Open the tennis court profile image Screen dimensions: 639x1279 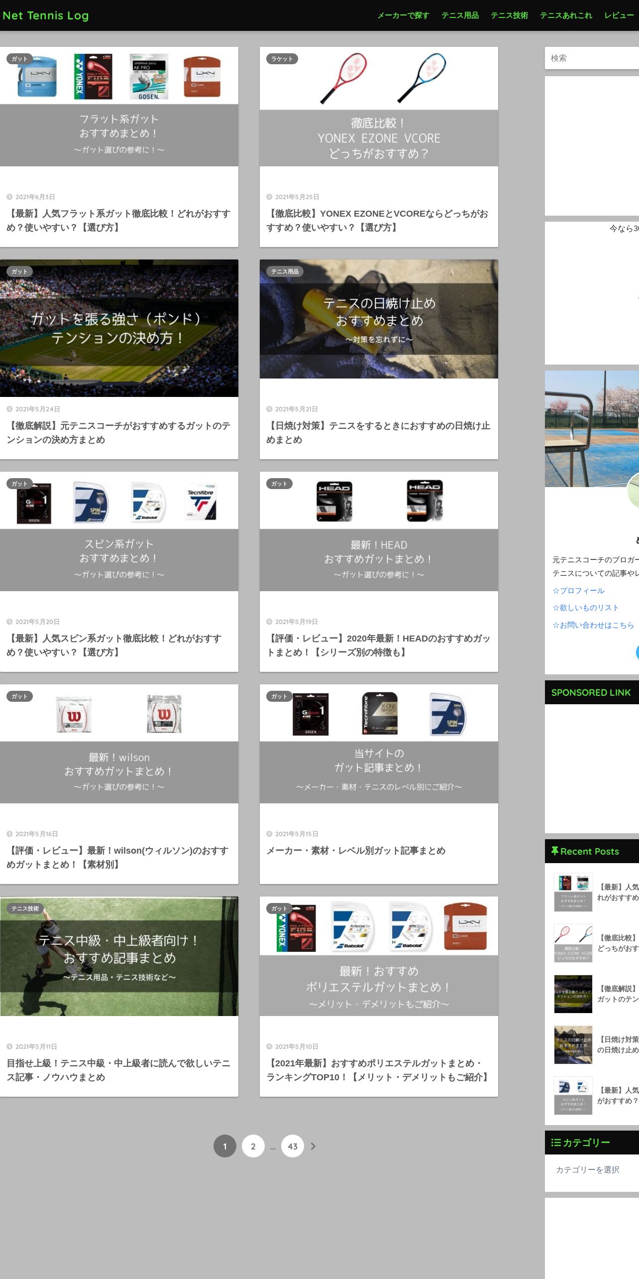click(x=592, y=429)
